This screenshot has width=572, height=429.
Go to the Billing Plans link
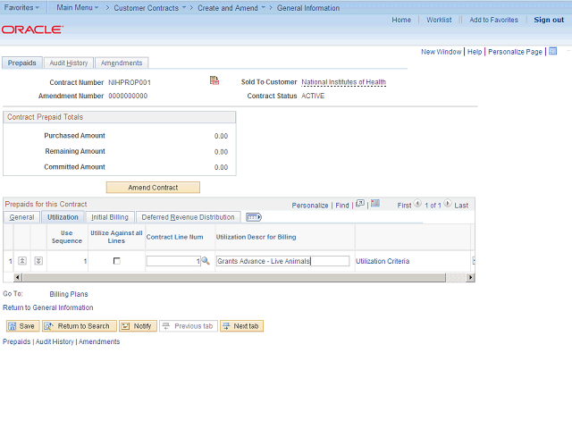coord(69,294)
